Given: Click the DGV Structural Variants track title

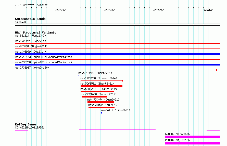Looking at the screenshot, I should point(36,33).
